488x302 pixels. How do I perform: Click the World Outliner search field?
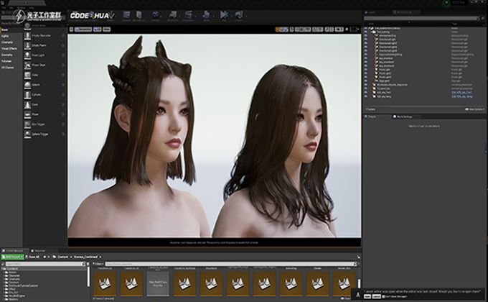[x=421, y=19]
